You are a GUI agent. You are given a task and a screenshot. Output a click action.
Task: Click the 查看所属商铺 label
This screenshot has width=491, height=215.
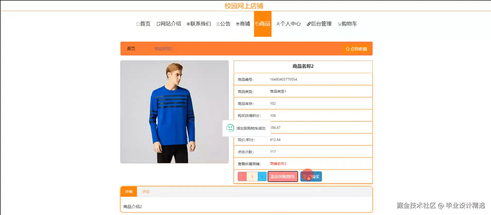[249, 164]
